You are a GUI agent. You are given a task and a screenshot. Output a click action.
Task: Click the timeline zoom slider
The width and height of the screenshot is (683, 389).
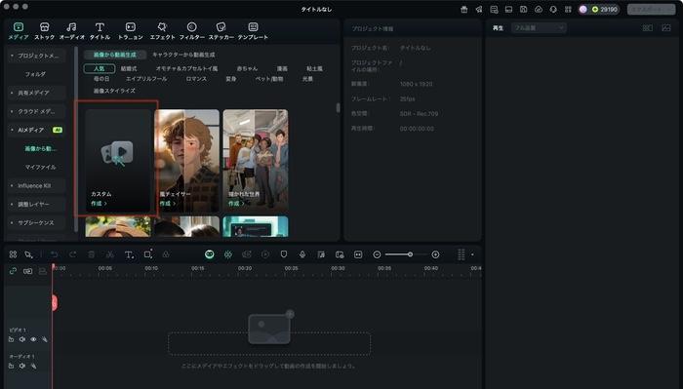407,254
